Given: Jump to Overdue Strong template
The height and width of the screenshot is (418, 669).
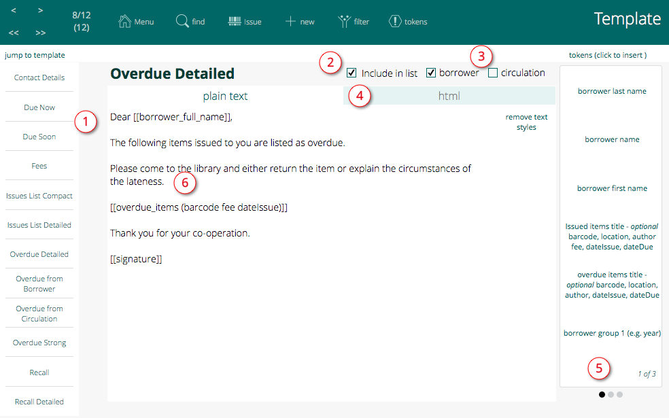Looking at the screenshot, I should [x=39, y=343].
